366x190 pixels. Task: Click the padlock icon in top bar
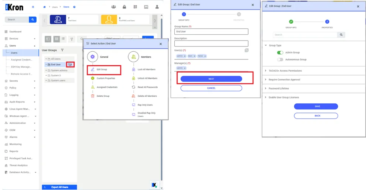tap(124, 7)
